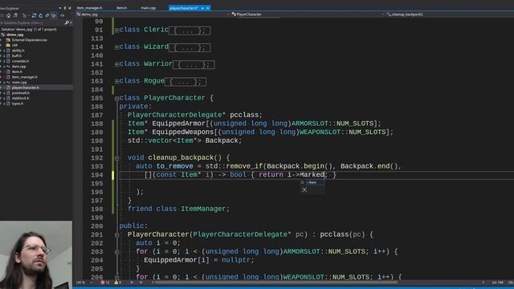Open main.cpp in Solution Explorer tree
Screen dimensions: 514x289
pos(19,82)
